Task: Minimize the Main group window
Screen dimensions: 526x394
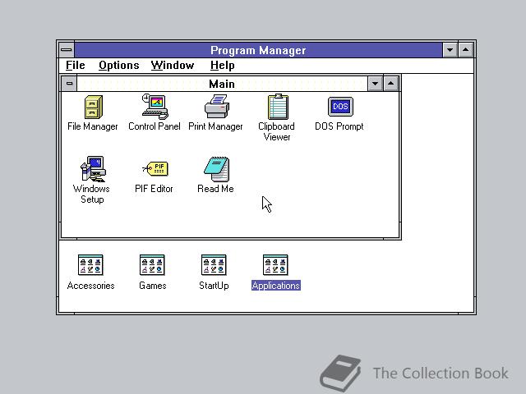Action: click(x=376, y=84)
